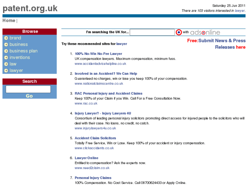Open '100% No-Win No-Fee Lawyer' result
The width and height of the screenshot is (248, 186).
[98, 54]
